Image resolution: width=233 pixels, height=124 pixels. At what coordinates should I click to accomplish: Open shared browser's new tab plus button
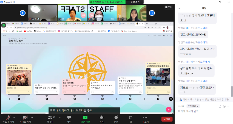pos(147,24)
